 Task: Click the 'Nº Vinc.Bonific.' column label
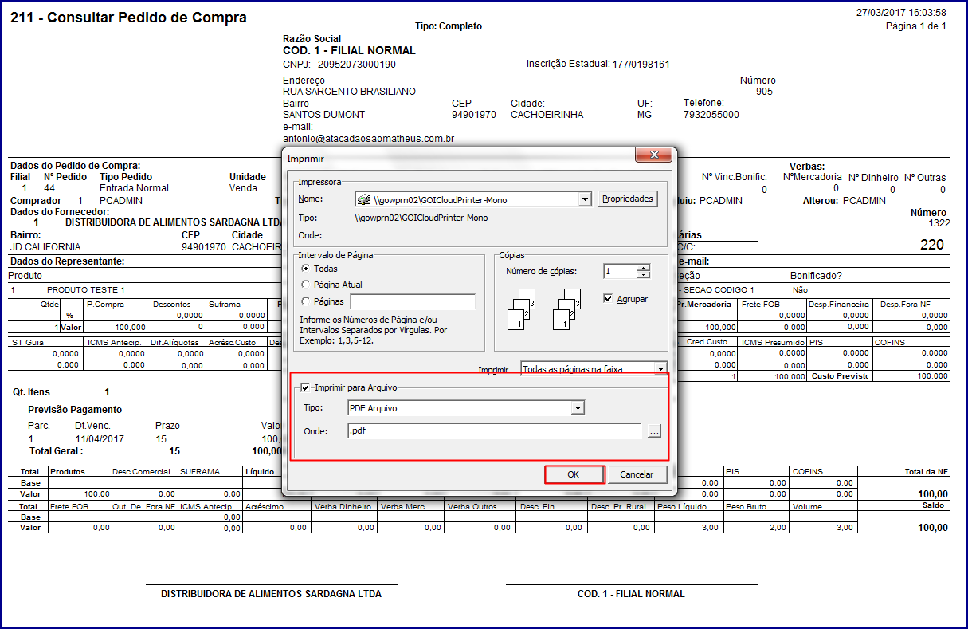coord(734,177)
